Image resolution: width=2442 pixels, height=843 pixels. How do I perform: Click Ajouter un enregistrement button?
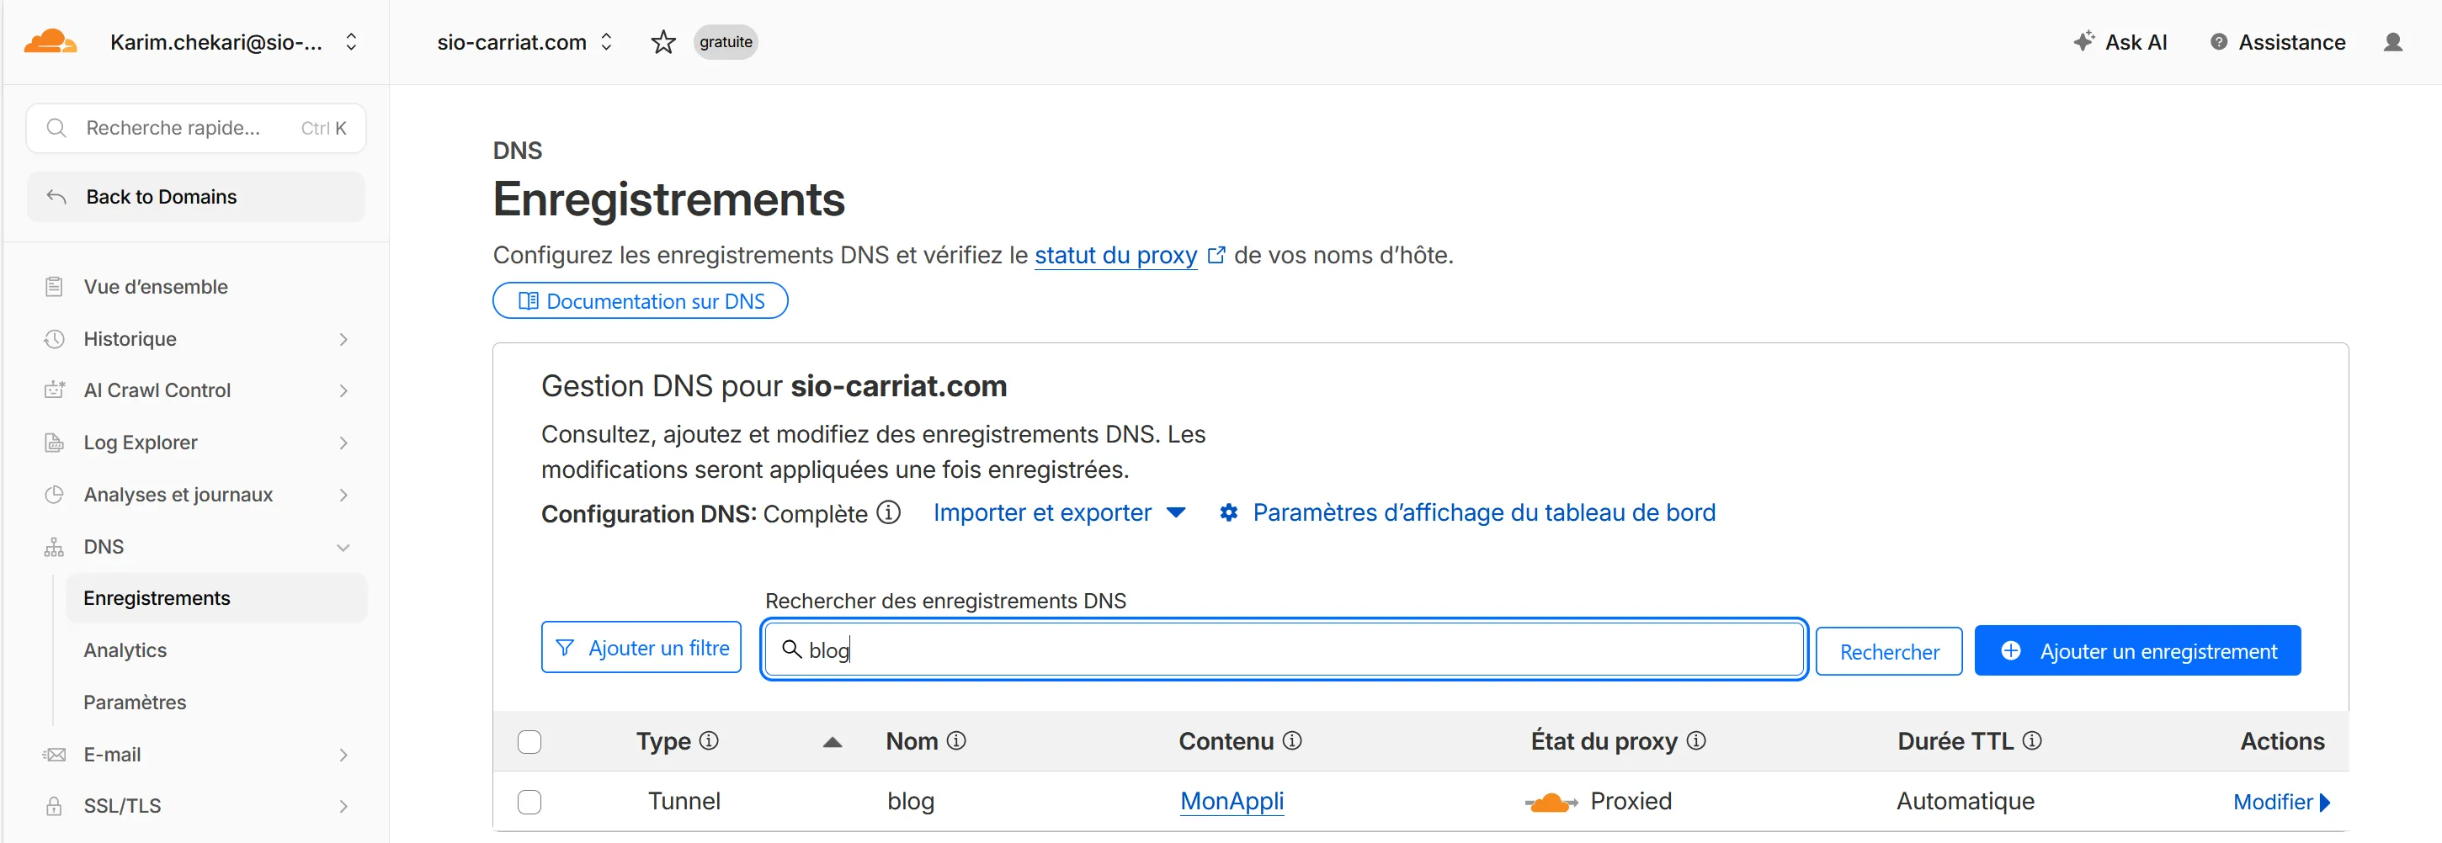(x=2136, y=650)
